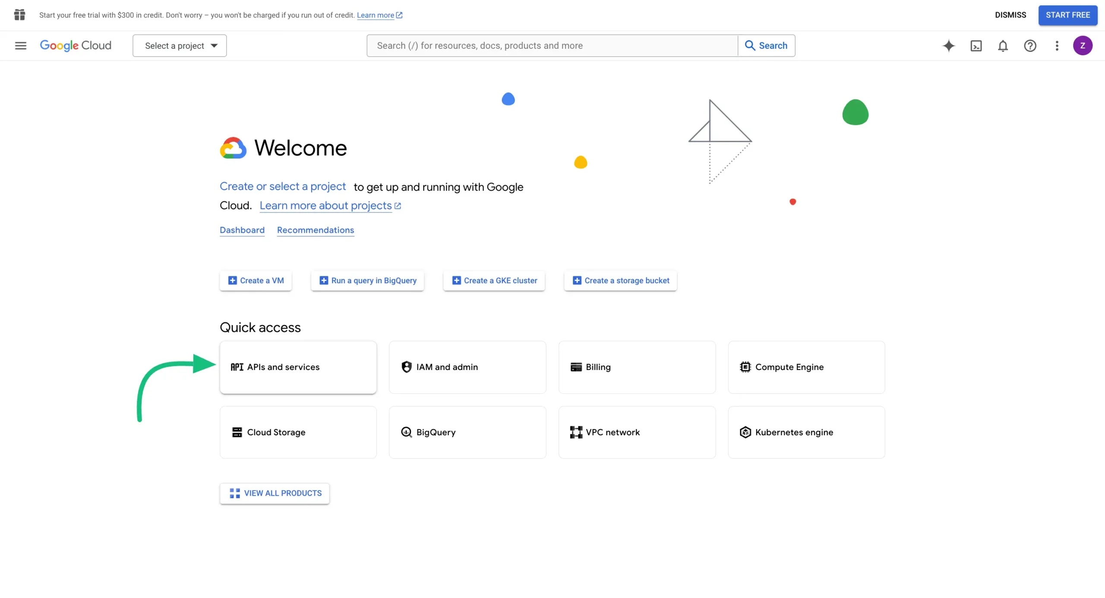Image resolution: width=1105 pixels, height=598 pixels.
Task: Open the IAM and admin shield icon
Action: (406, 367)
